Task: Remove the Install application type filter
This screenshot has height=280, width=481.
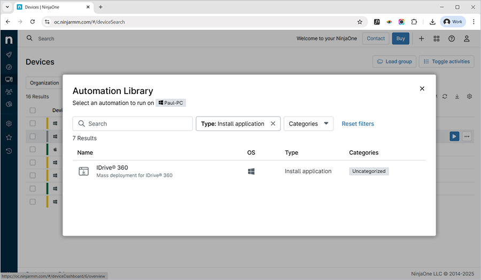Action: pyautogui.click(x=273, y=123)
